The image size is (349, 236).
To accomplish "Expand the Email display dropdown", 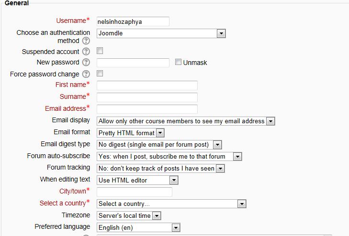I will (186, 121).
